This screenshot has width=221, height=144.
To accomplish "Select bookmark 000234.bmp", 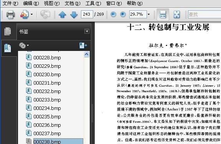I will click(47, 108).
